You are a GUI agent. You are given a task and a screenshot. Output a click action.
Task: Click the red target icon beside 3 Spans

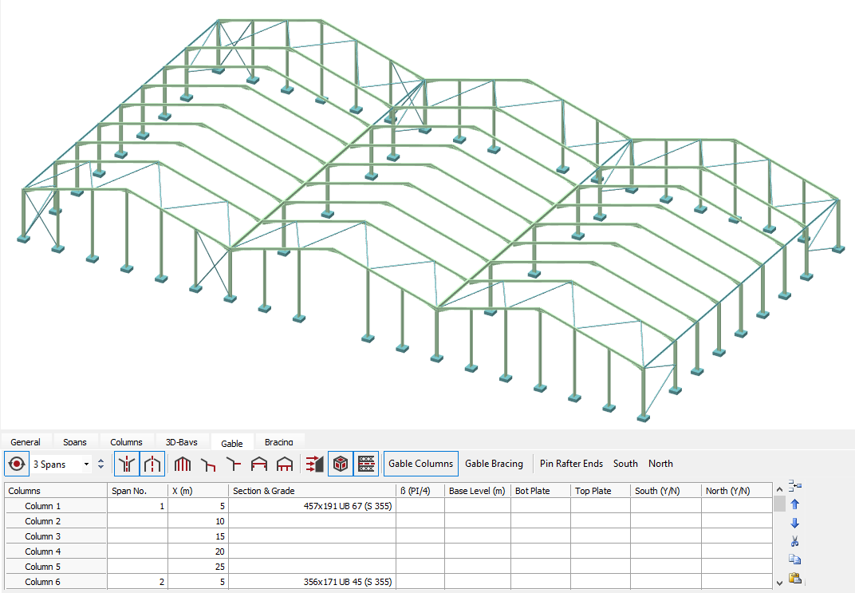click(16, 464)
